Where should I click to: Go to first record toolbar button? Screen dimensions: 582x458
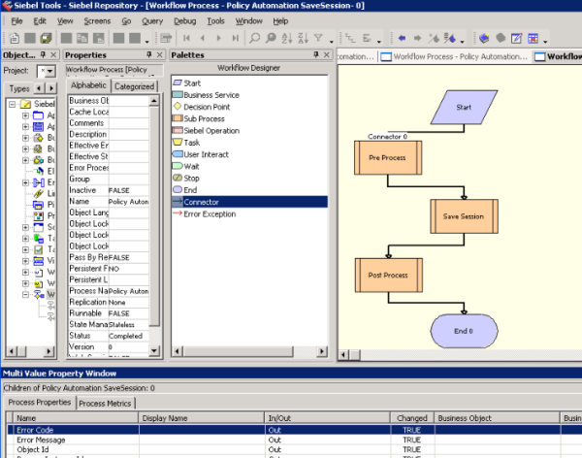(x=186, y=38)
